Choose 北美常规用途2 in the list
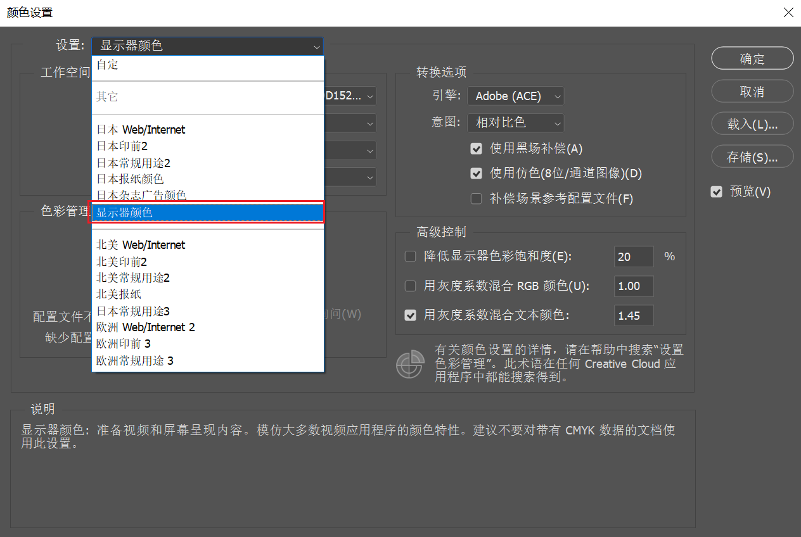Viewport: 801px width, 537px height. click(x=133, y=278)
